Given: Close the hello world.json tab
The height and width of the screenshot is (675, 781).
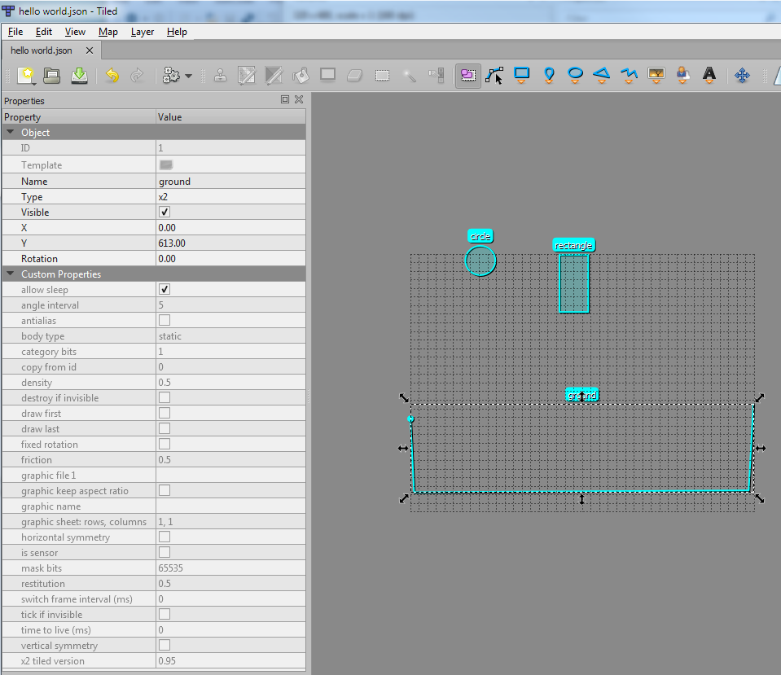Looking at the screenshot, I should 90,50.
